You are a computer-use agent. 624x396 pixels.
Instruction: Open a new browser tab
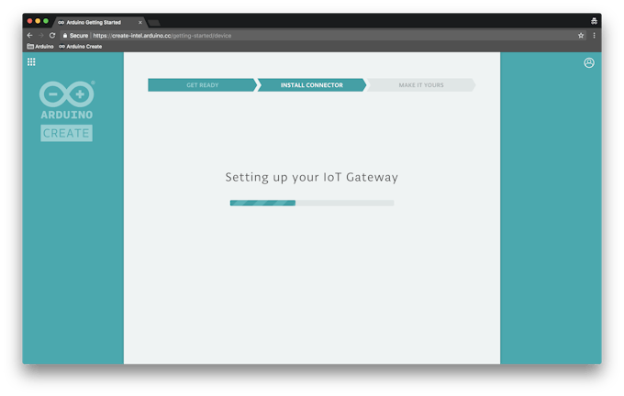[154, 23]
